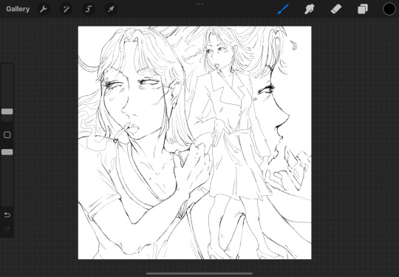Select the Eraser tool
The width and height of the screenshot is (399, 277).
point(336,10)
